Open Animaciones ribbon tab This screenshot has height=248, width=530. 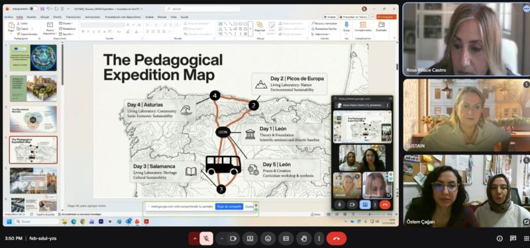pos(93,17)
